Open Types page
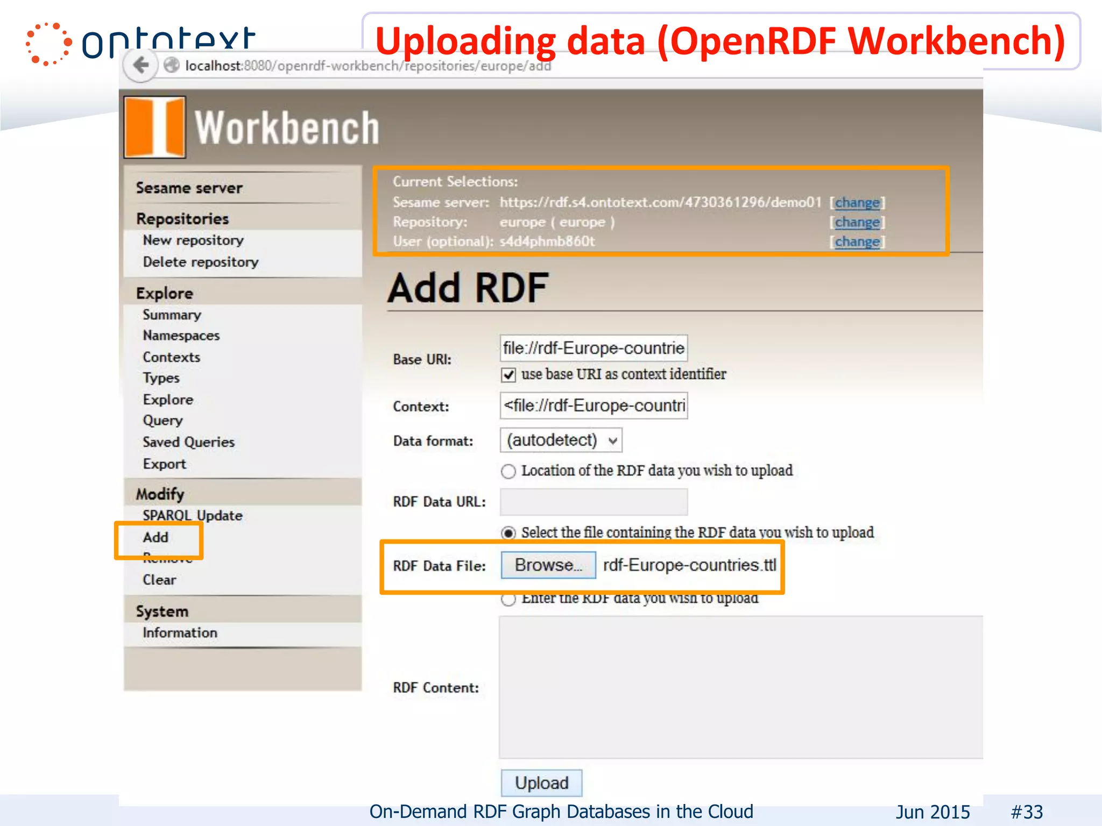The image size is (1102, 826). tap(161, 378)
